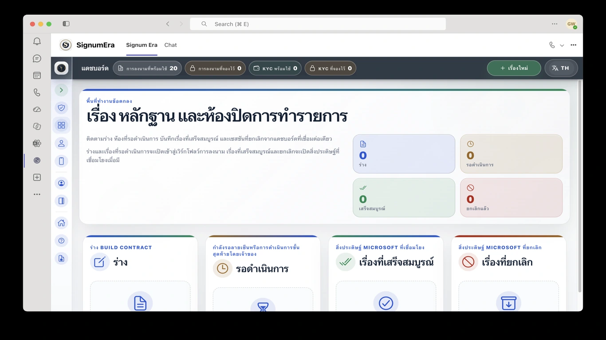Go back with the left chevron
This screenshot has height=340, width=606.
click(168, 24)
